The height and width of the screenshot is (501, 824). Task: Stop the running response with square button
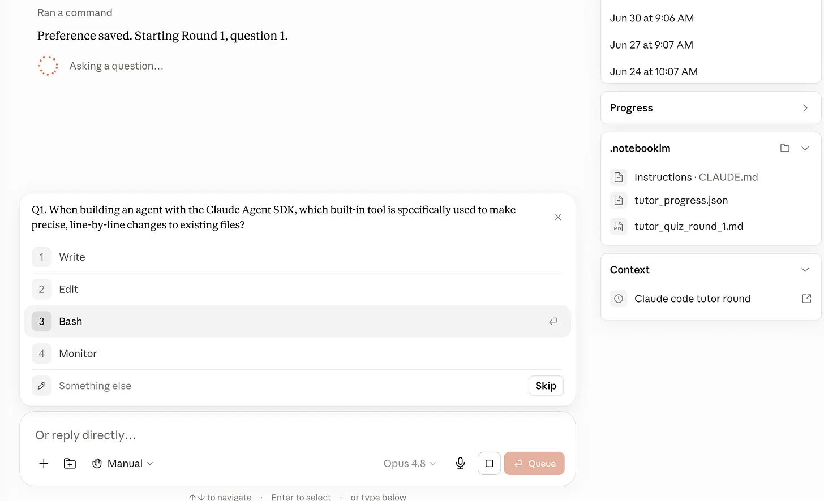click(490, 464)
